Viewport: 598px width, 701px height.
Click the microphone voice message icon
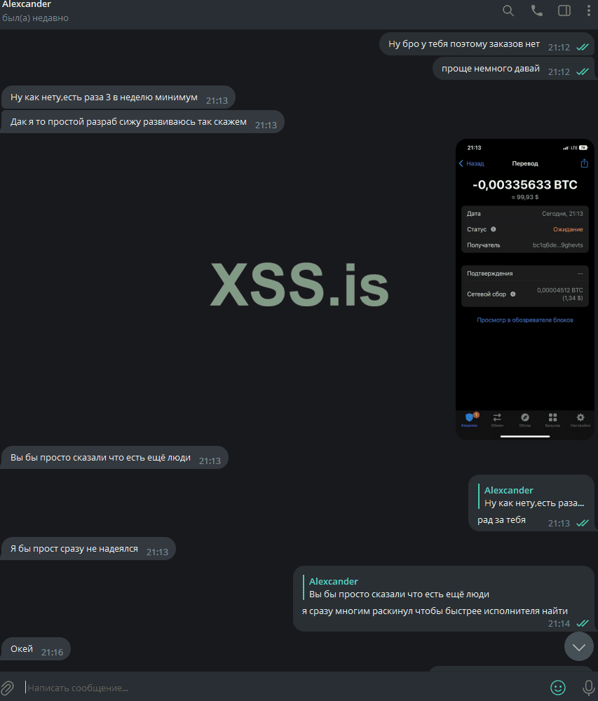point(589,688)
